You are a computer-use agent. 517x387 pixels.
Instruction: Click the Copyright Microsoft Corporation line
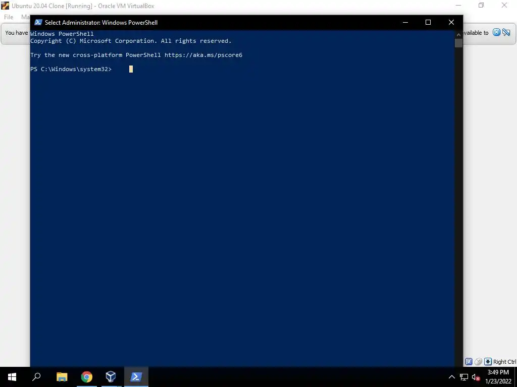131,41
